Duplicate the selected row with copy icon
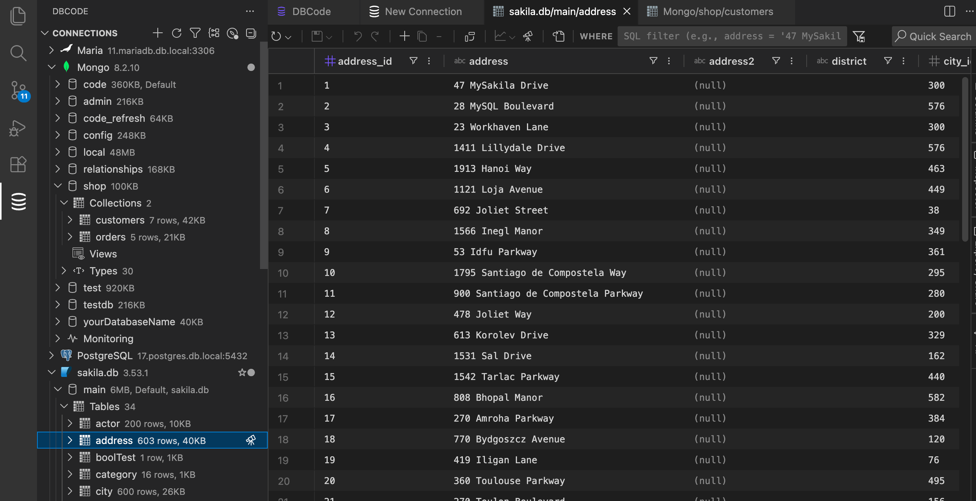The width and height of the screenshot is (976, 501). [x=422, y=37]
